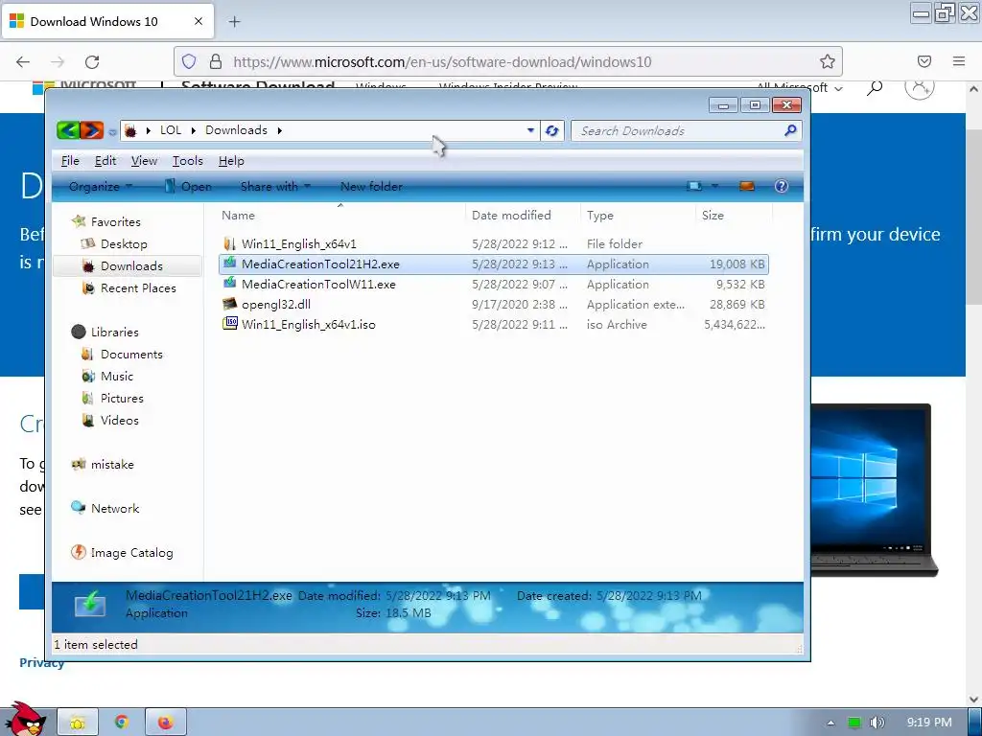Open the view options dropdown arrow
The width and height of the screenshot is (982, 736).
pos(714,186)
